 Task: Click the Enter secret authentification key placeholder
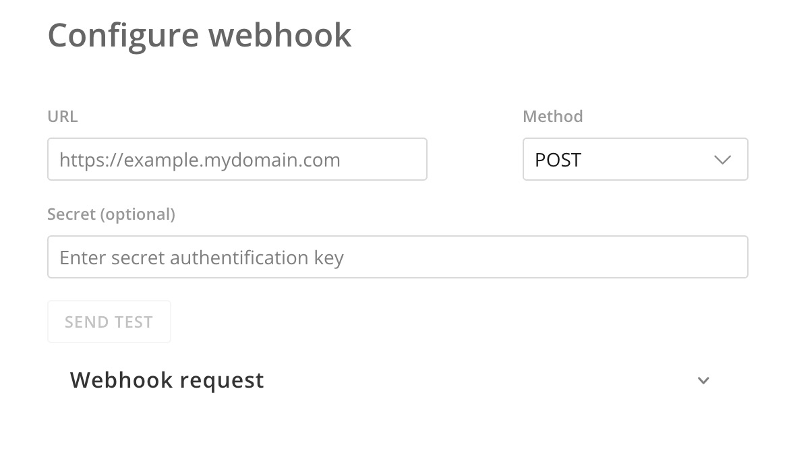201,258
